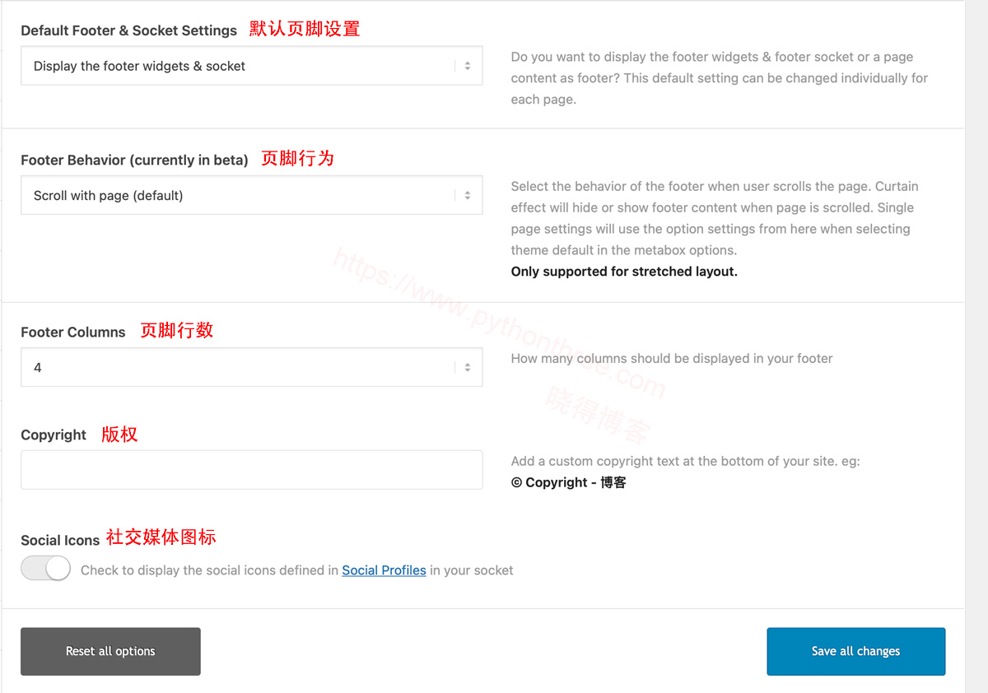
Task: Click the red '社交媒体图标' annotation
Action: pos(161,537)
